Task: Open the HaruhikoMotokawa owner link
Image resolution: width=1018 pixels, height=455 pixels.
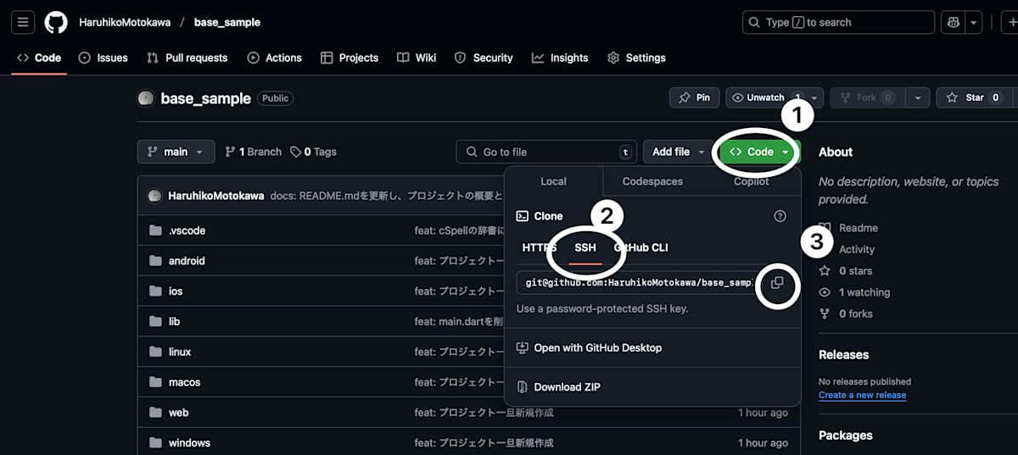Action: [x=124, y=22]
